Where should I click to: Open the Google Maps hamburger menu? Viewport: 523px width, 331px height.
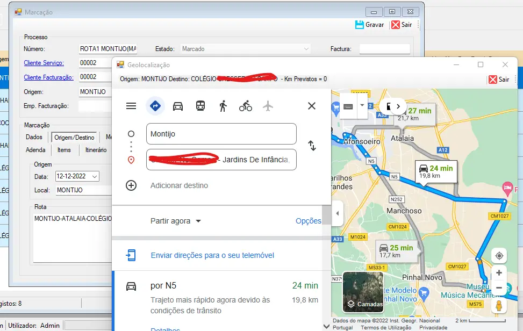pos(131,106)
